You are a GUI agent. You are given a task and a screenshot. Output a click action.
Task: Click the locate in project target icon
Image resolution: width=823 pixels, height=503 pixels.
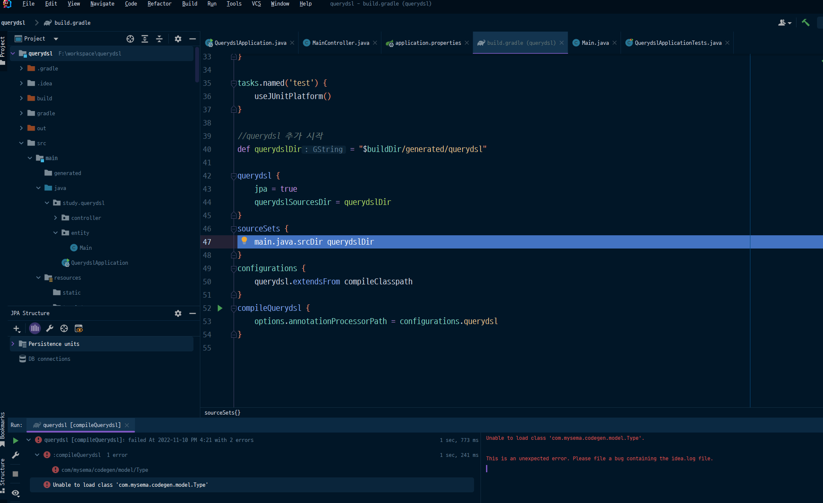tap(130, 39)
